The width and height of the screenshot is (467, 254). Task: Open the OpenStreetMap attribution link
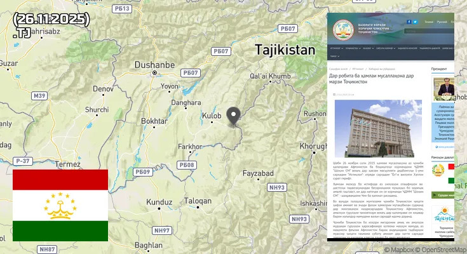pos(443,250)
